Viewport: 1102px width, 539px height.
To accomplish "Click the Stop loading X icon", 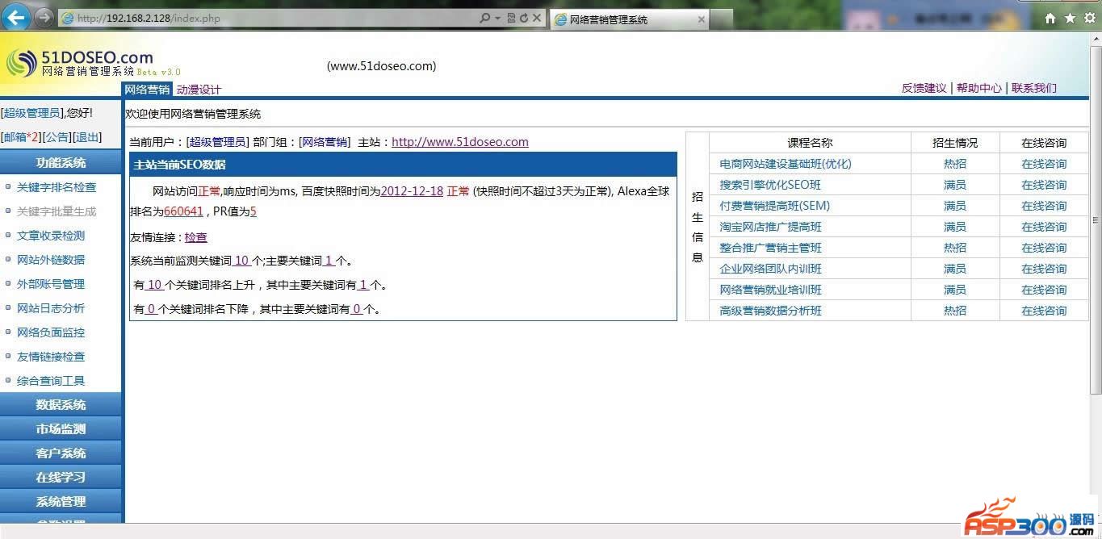I will point(536,18).
